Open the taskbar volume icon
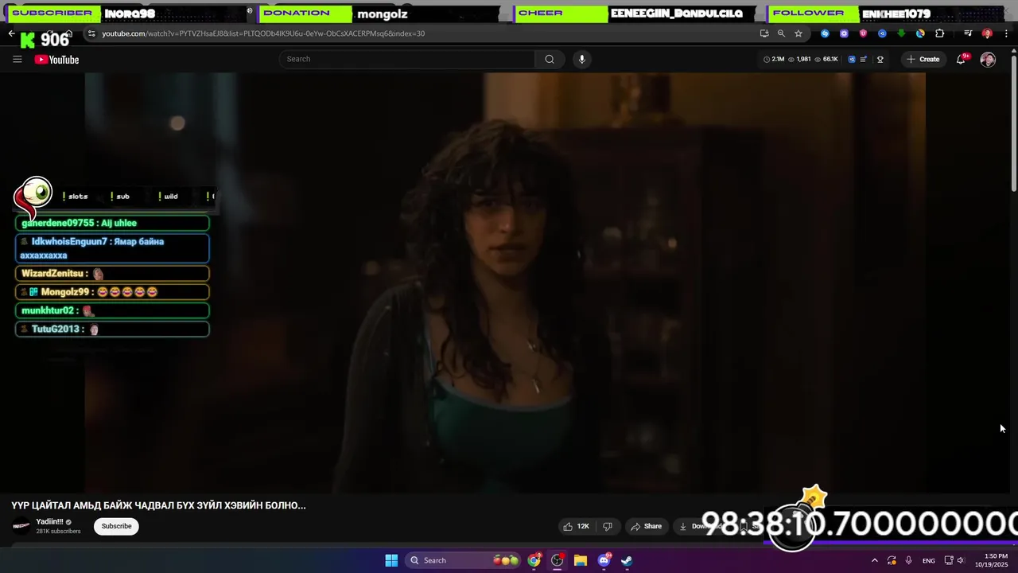The image size is (1018, 573). pyautogui.click(x=961, y=560)
